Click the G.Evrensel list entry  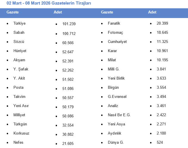pyautogui.click(x=117, y=97)
